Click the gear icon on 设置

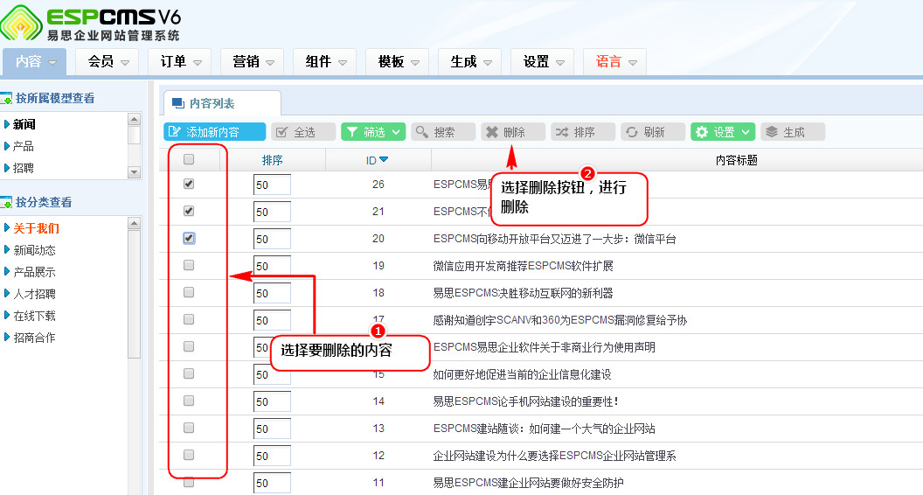702,132
